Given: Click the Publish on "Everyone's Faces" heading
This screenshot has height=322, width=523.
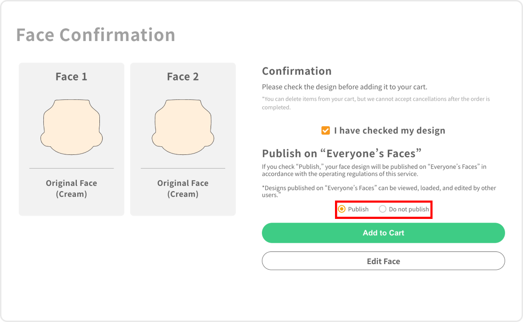Looking at the screenshot, I should (342, 153).
